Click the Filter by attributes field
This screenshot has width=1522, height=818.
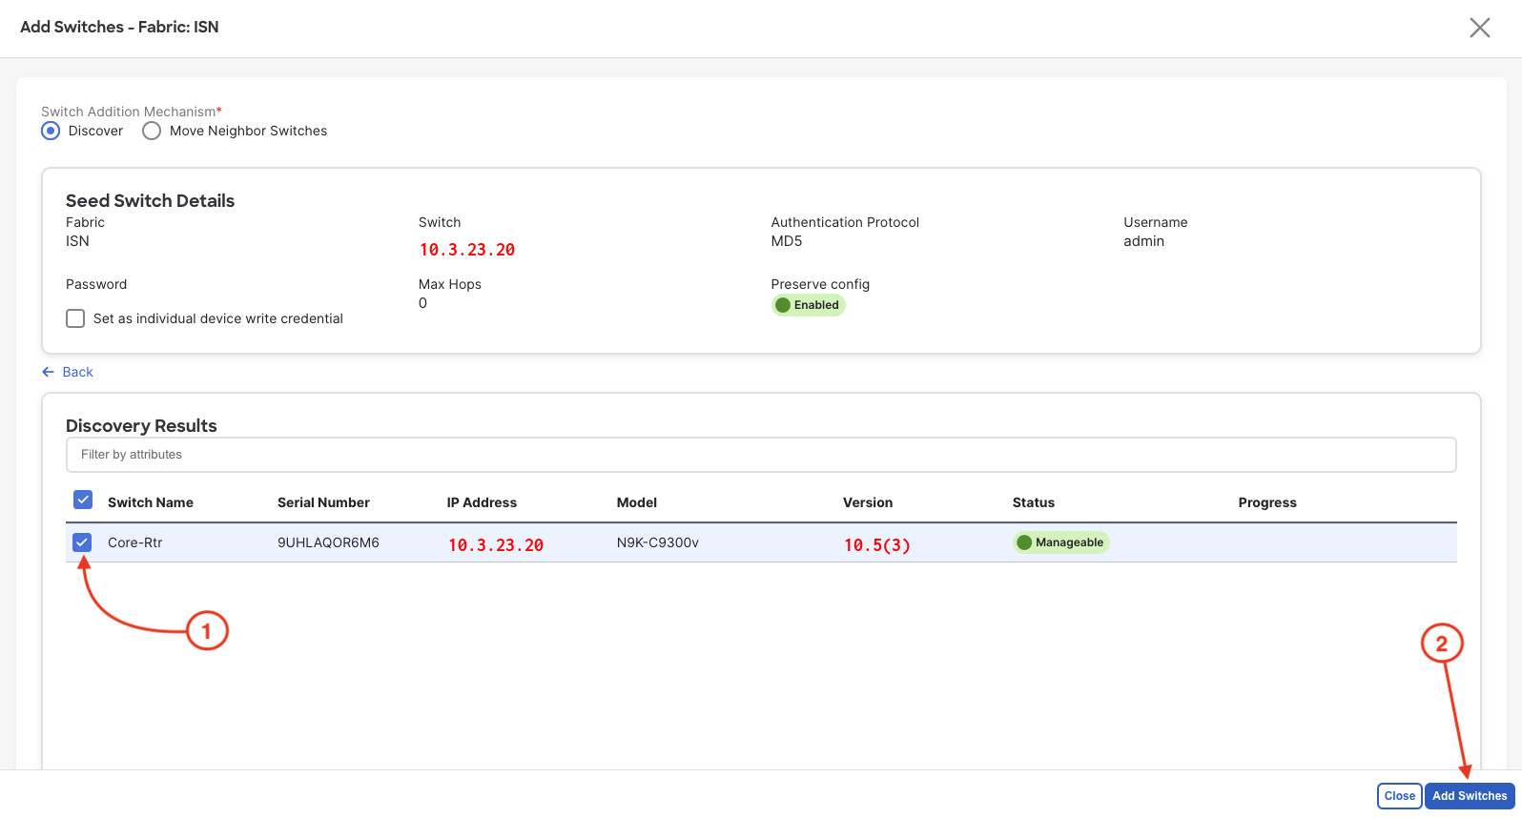760,455
